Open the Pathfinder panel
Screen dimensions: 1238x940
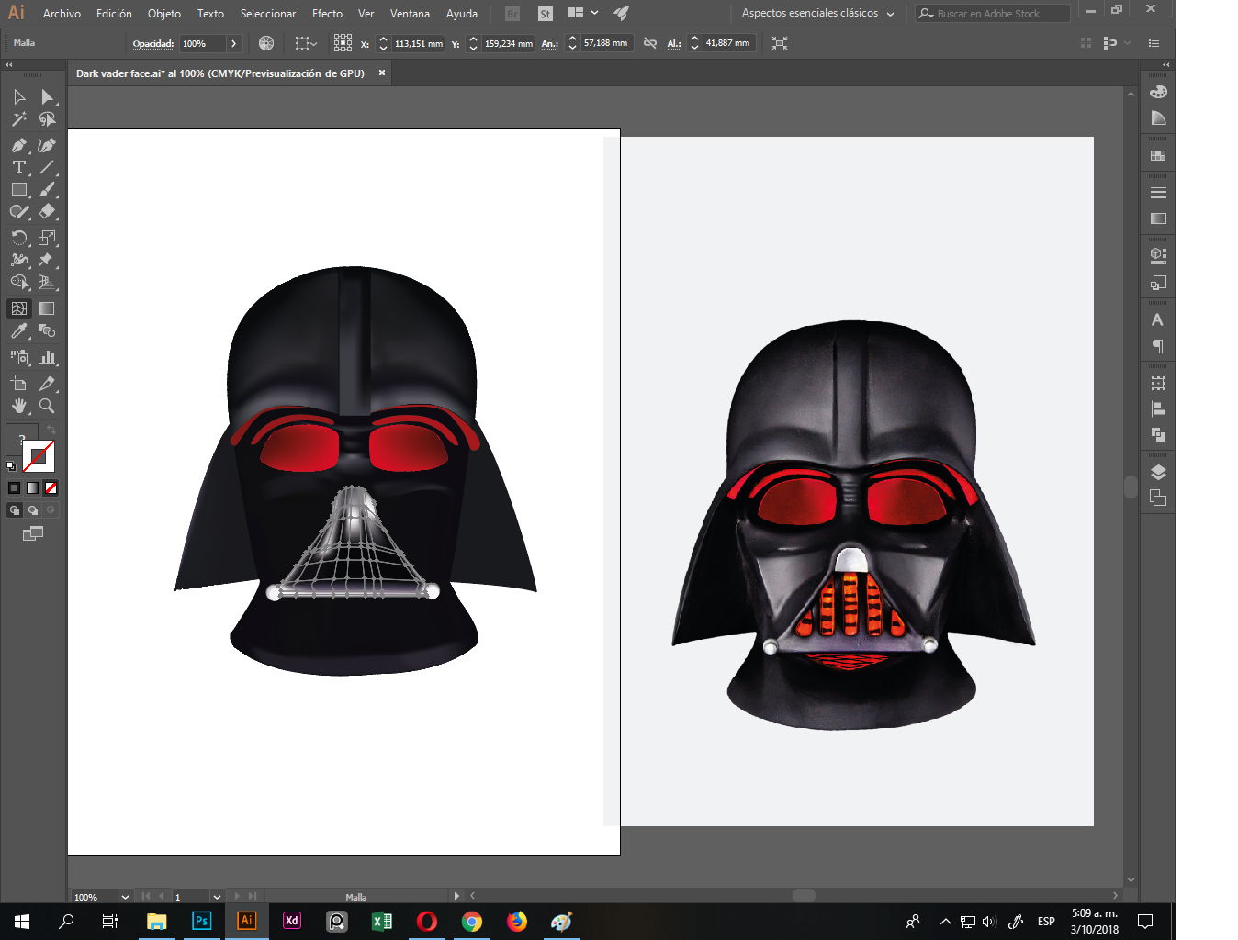pyautogui.click(x=1158, y=434)
